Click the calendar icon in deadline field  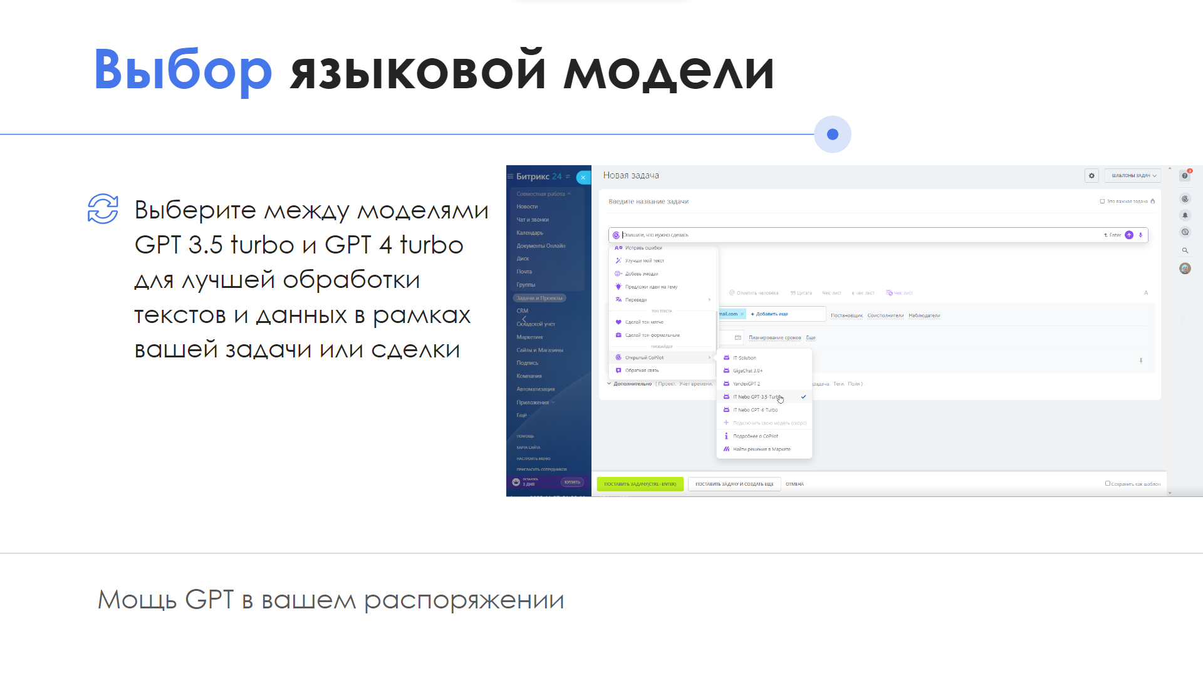[737, 338]
